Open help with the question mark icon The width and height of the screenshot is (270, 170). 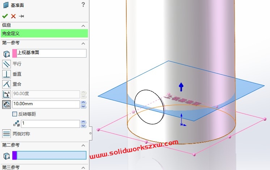83,4
